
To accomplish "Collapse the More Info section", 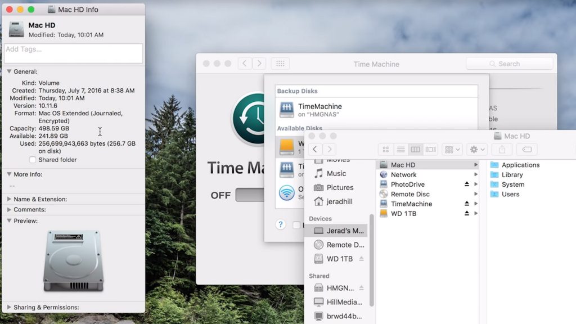I will pos(9,174).
